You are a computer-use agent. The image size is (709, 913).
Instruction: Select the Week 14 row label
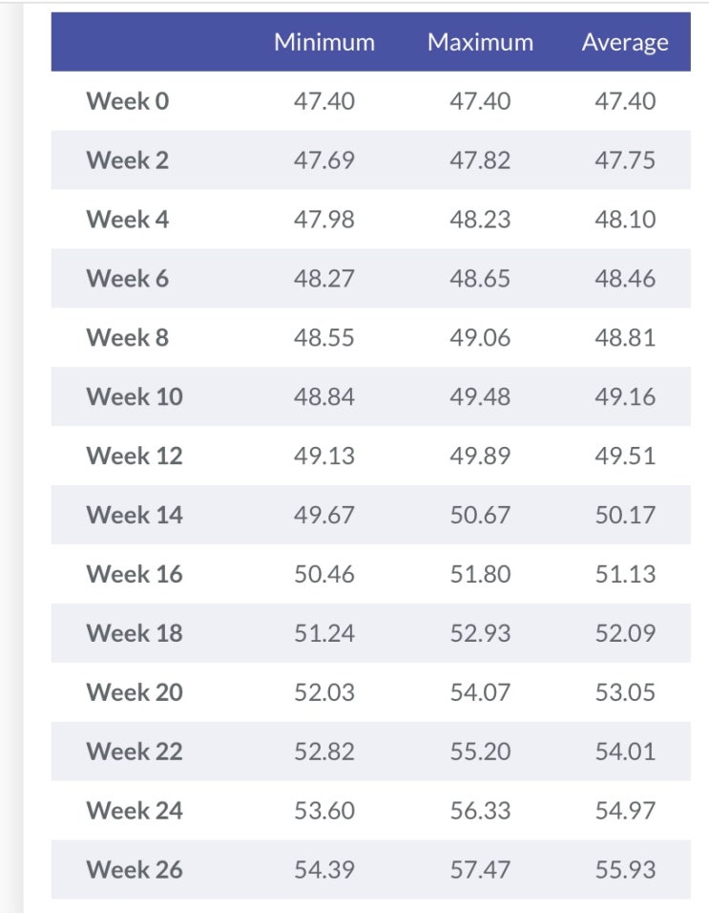(x=135, y=516)
